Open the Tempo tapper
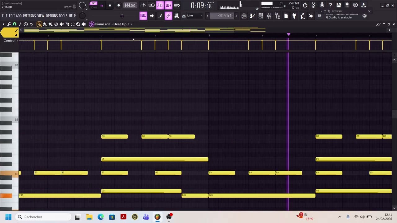 point(303,16)
